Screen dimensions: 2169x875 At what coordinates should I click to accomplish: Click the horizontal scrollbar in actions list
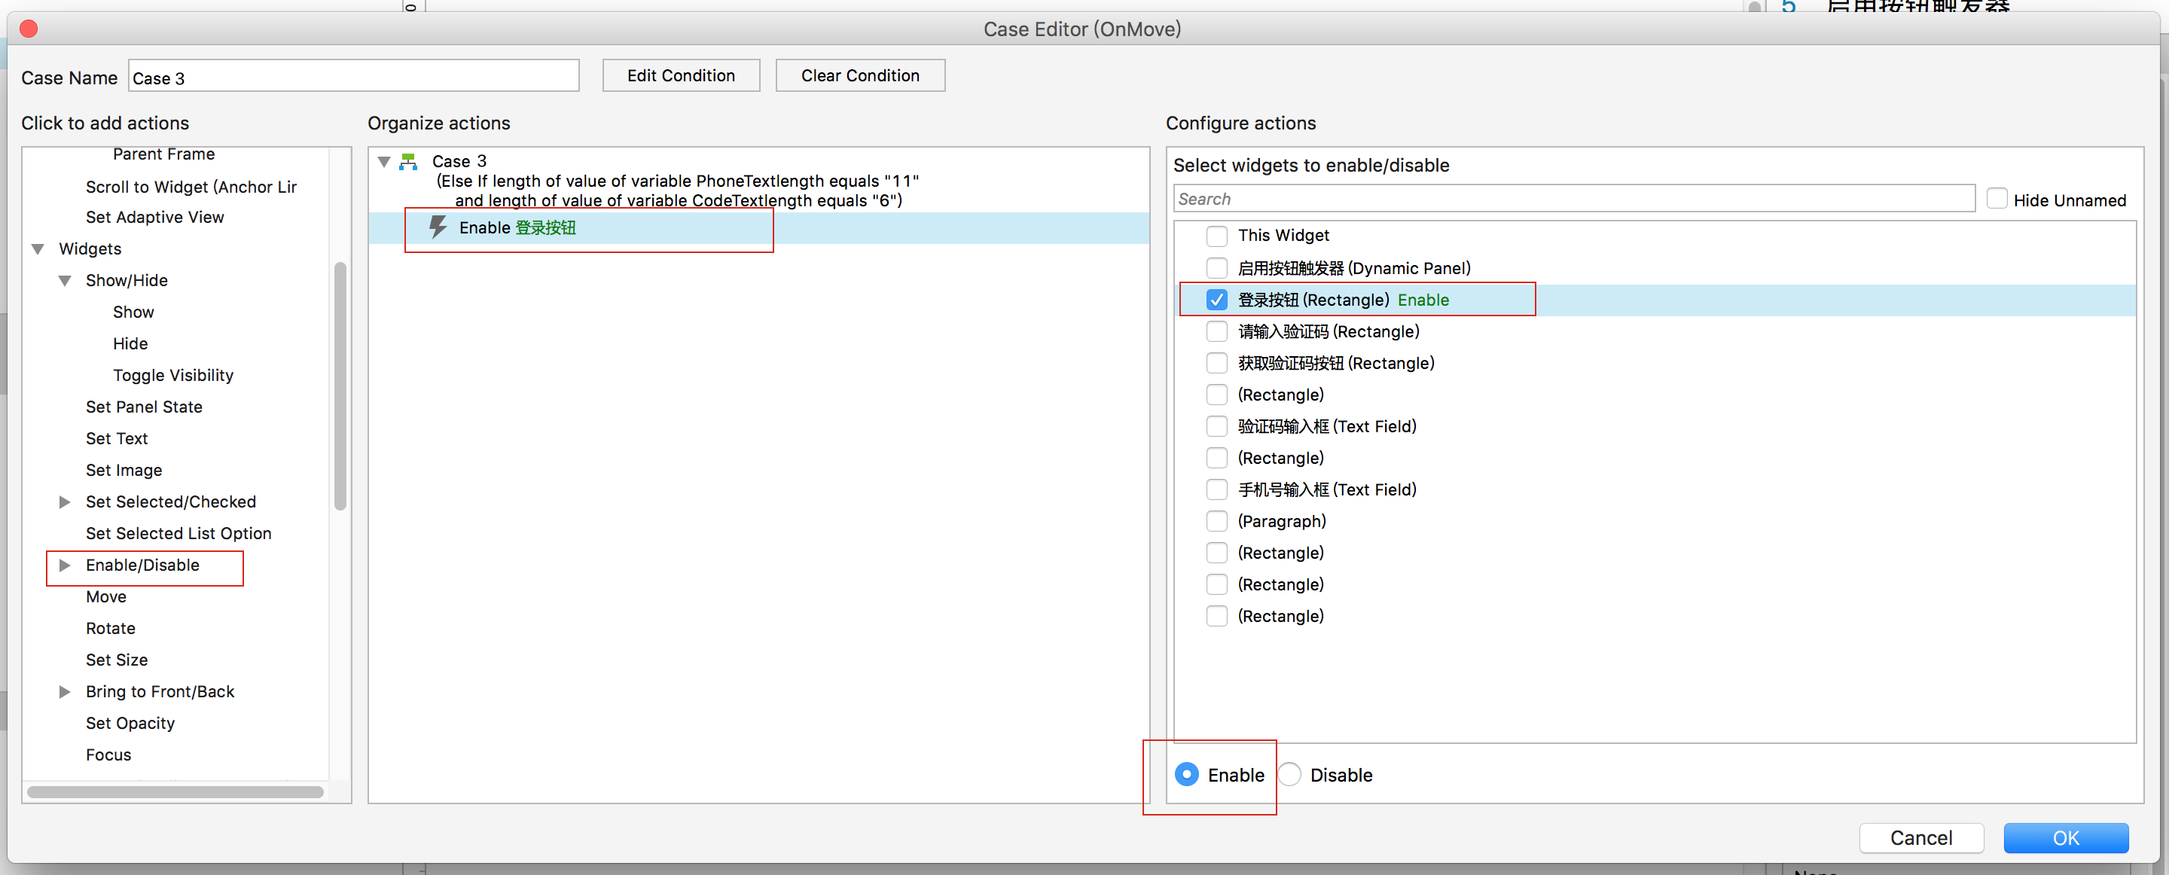[175, 791]
